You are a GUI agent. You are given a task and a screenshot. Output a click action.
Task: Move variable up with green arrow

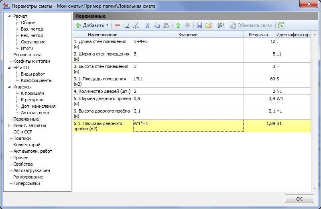pos(178,25)
